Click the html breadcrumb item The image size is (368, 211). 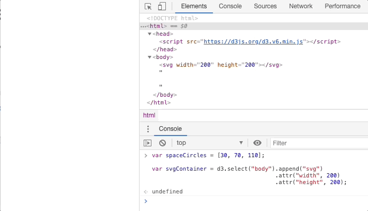pyautogui.click(x=149, y=115)
